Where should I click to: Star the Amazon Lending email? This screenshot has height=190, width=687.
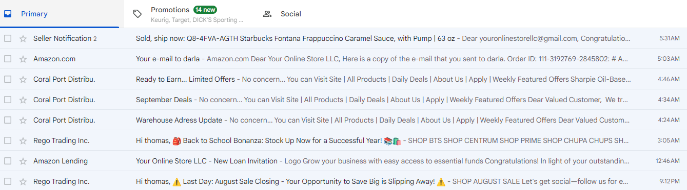tap(23, 161)
